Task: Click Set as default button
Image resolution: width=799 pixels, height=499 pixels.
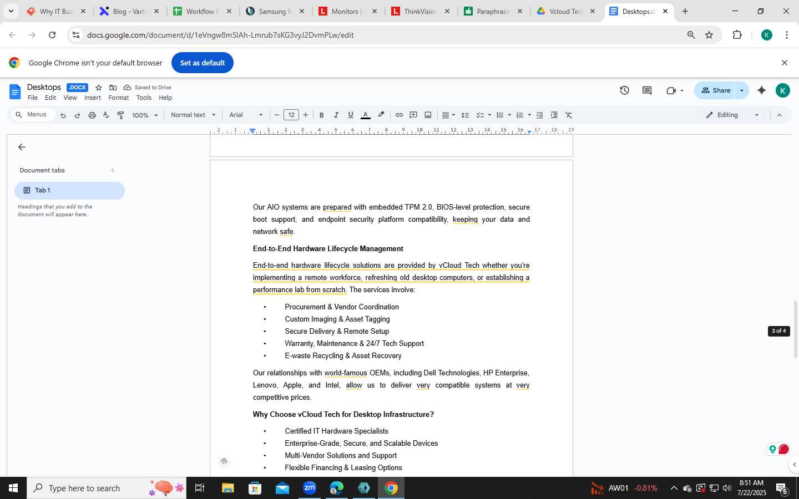Action: click(203, 63)
